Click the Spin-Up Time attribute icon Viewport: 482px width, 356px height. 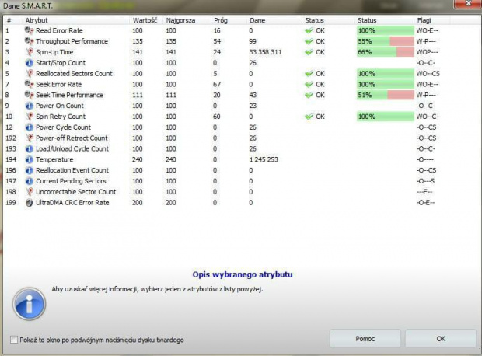(30, 52)
